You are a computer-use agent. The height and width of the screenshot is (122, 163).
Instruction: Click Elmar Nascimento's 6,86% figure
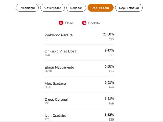coord(109,66)
